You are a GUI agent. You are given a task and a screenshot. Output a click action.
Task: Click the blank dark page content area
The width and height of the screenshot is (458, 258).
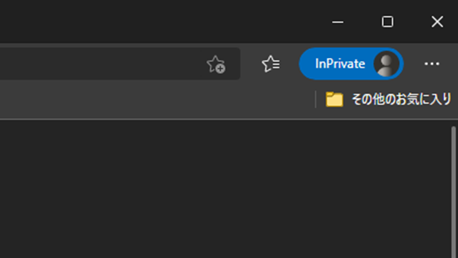pyautogui.click(x=225, y=190)
